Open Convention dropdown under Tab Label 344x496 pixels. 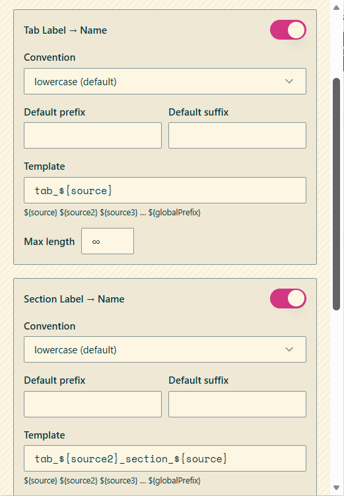165,81
